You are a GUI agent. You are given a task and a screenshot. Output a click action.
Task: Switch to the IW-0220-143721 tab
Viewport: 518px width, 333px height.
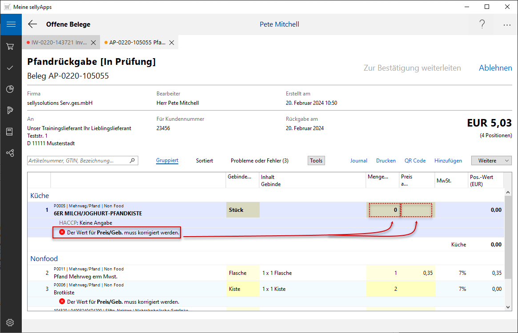click(x=58, y=43)
